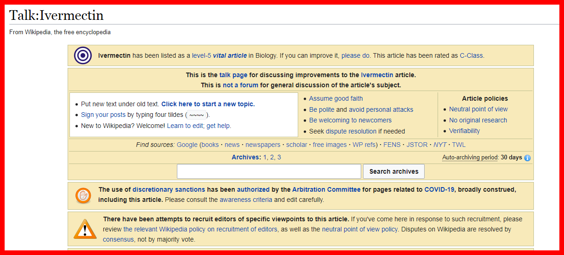The height and width of the screenshot is (255, 564).
Task: Click the 'Article policies' heading
Action: (x=485, y=98)
